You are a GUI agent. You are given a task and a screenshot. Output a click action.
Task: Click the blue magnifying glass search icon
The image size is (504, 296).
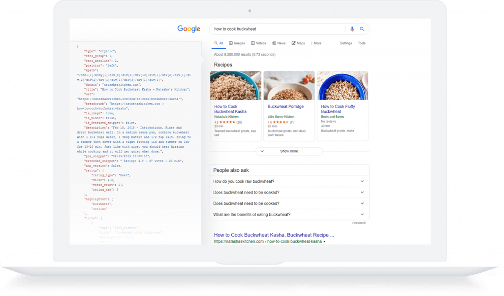click(363, 29)
